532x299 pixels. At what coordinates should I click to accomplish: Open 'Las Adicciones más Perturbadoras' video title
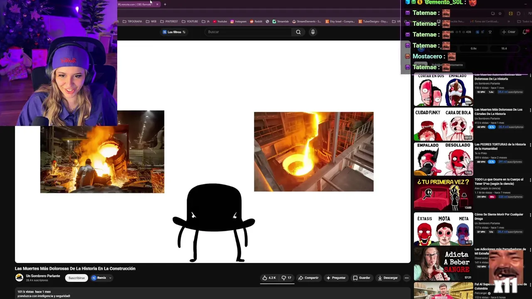point(500,251)
